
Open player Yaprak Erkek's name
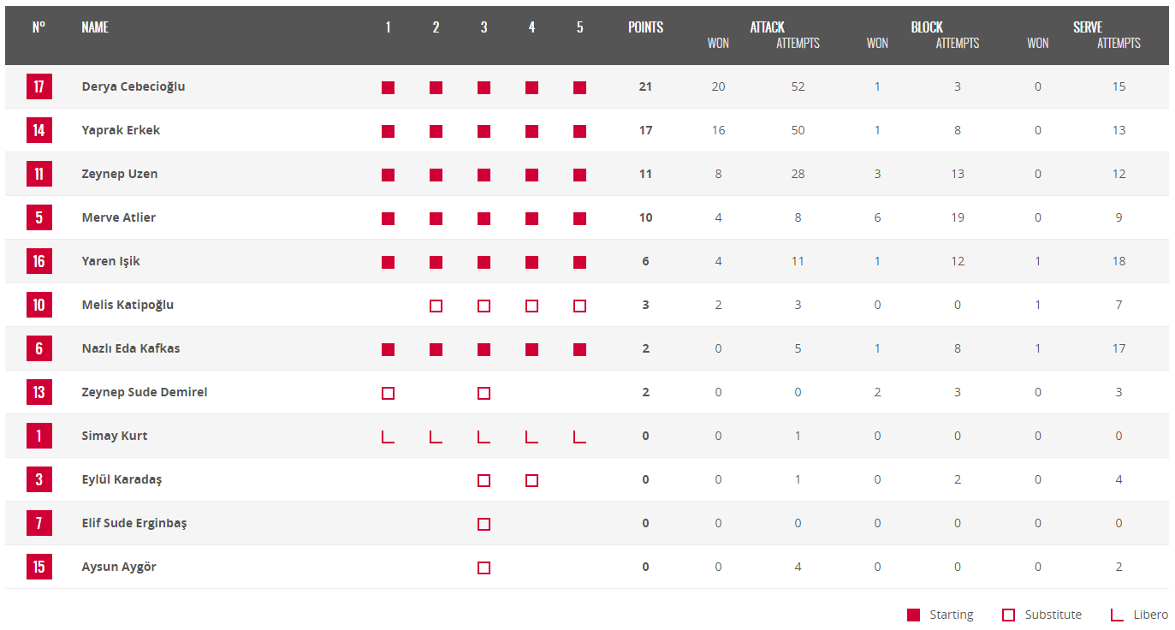coord(121,130)
